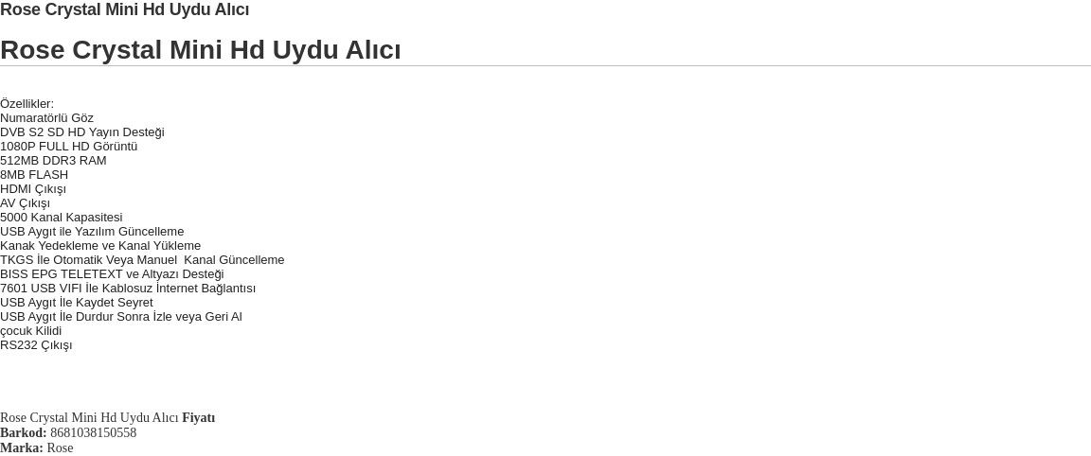The width and height of the screenshot is (1091, 456).
Task: Select the Numaratörlü Göz line
Action: tap(46, 118)
